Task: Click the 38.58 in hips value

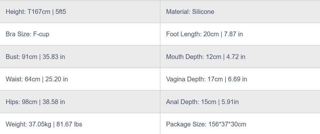Action: click(54, 102)
